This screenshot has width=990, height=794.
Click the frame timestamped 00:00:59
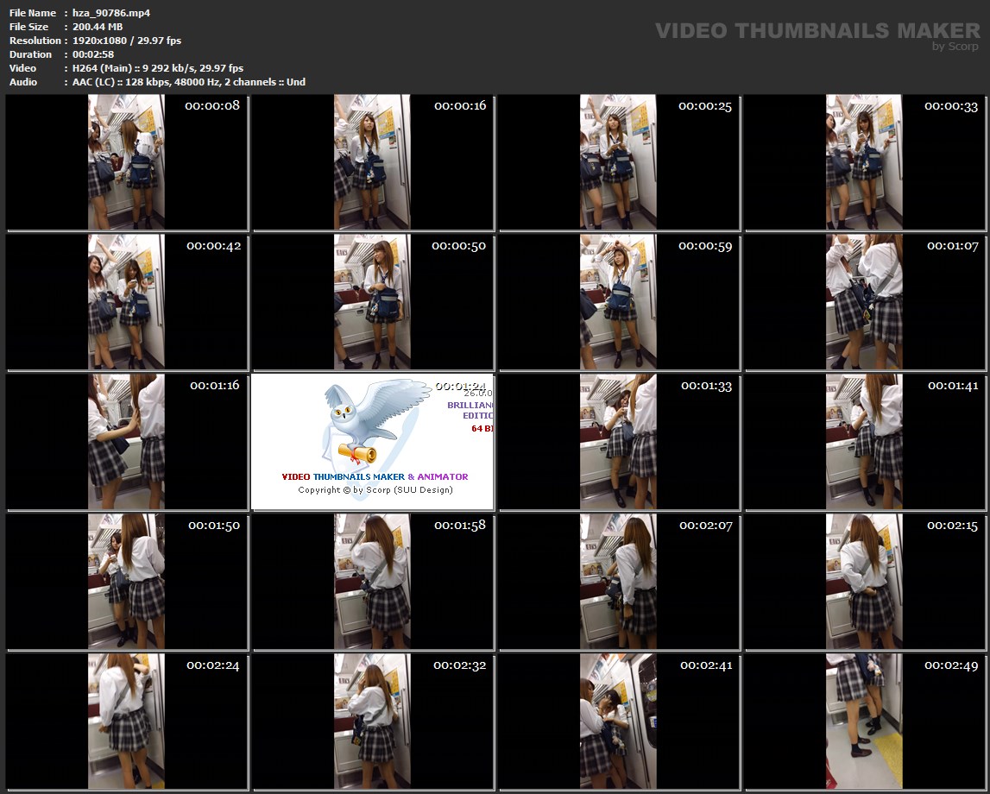619,302
